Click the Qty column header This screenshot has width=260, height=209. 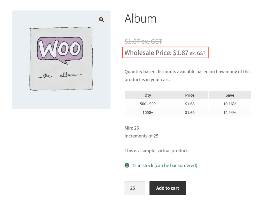148,95
